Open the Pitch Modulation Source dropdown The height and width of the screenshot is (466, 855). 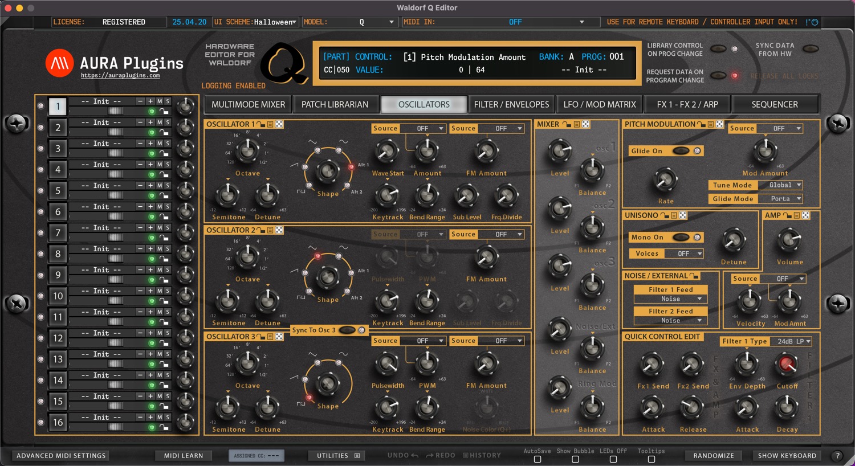pos(780,129)
